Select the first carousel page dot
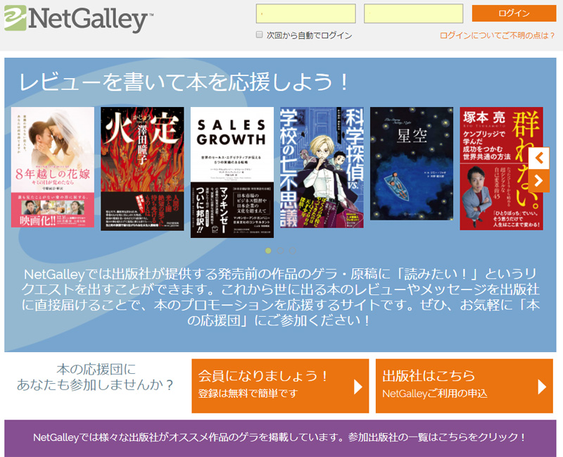The width and height of the screenshot is (563, 457). 268,251
